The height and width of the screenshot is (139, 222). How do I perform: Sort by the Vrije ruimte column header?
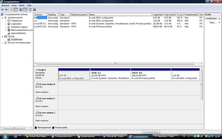pos(170,15)
